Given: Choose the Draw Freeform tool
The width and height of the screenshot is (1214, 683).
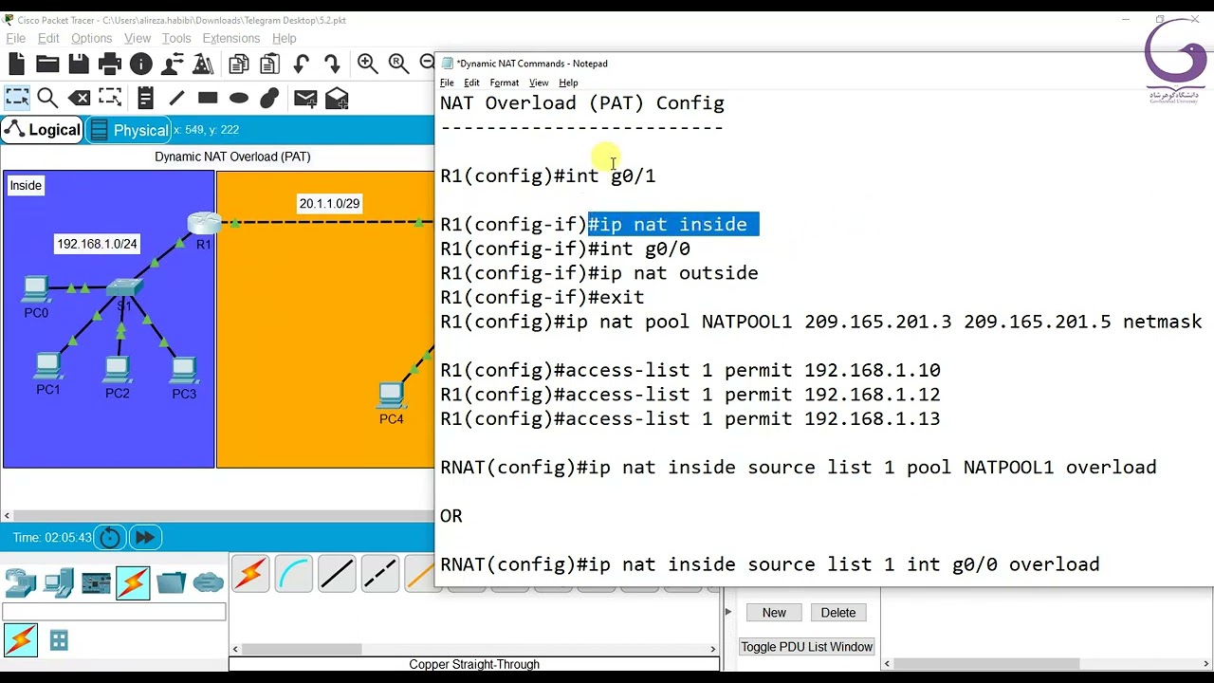Looking at the screenshot, I should [269, 98].
